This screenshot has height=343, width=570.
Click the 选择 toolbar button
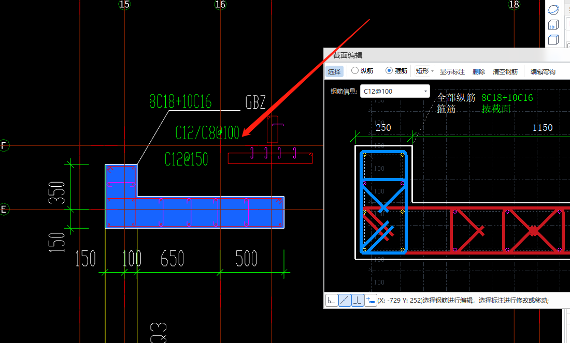(x=334, y=71)
